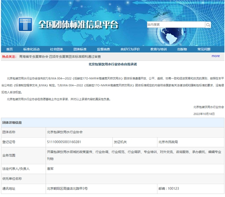
Task: Open the 出版物 menu item
Action: pyautogui.click(x=182, y=49)
